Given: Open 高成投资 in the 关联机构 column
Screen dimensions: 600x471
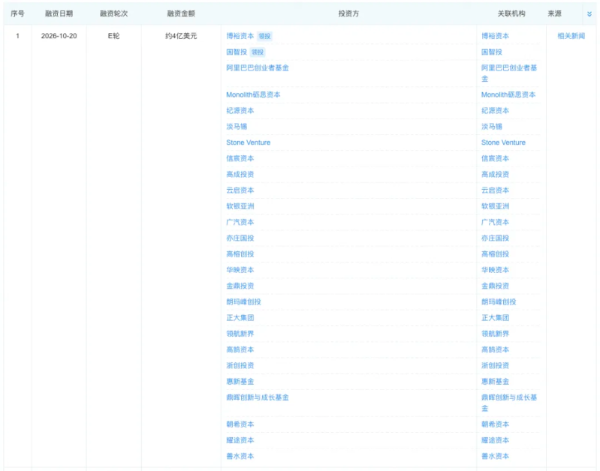Looking at the screenshot, I should [x=495, y=174].
